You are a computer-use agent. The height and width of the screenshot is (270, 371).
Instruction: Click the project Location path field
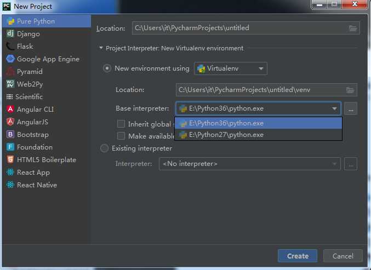tap(246, 28)
